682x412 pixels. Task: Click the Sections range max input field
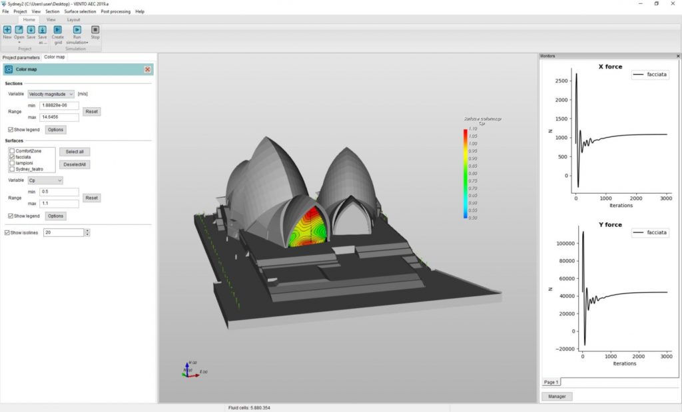tap(59, 117)
